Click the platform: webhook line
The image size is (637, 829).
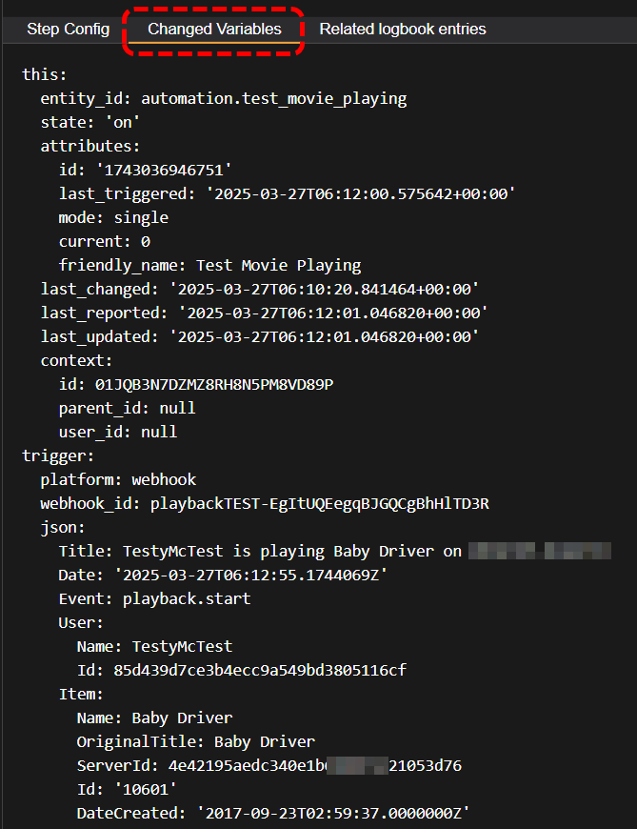[118, 479]
